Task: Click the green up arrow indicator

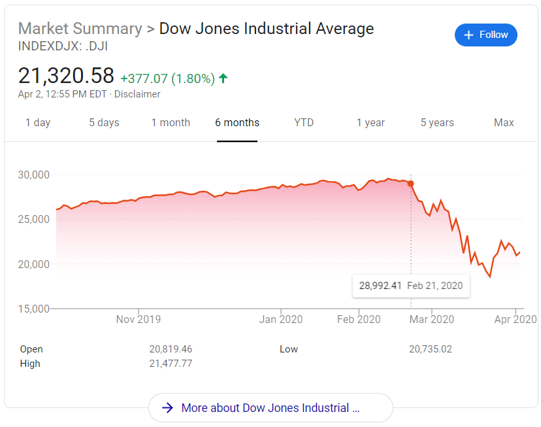Action: (223, 78)
